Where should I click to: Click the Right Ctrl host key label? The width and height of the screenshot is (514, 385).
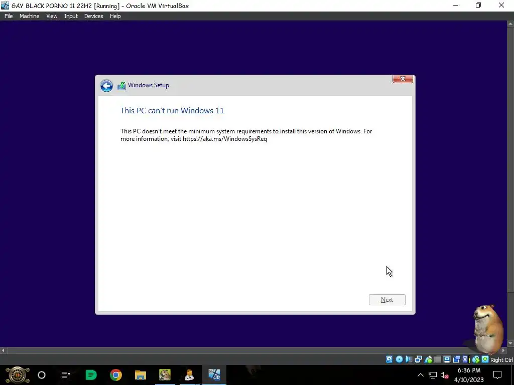(x=502, y=360)
